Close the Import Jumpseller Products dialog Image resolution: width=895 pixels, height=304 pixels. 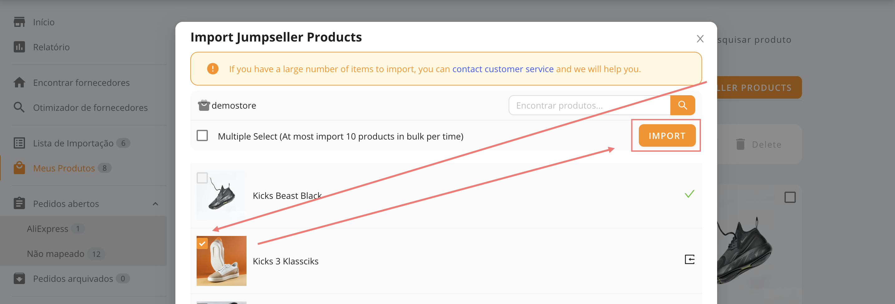coord(700,39)
